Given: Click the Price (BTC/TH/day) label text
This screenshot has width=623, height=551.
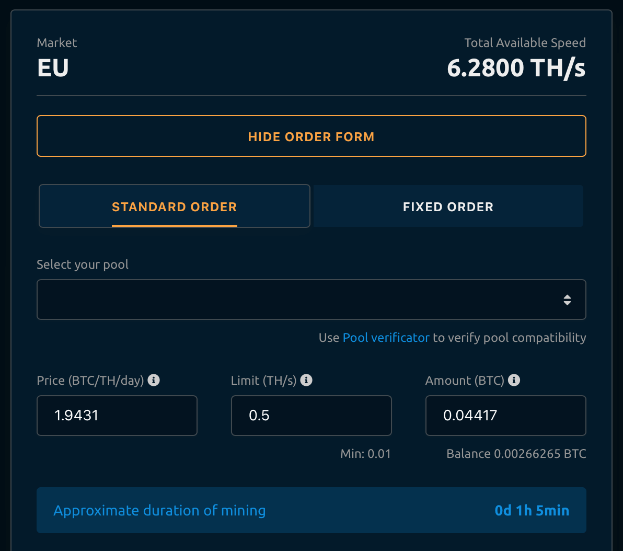Looking at the screenshot, I should point(90,381).
